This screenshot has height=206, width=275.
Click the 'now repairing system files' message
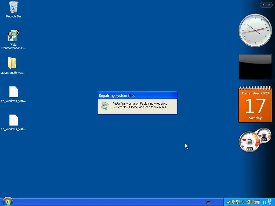pos(141,105)
